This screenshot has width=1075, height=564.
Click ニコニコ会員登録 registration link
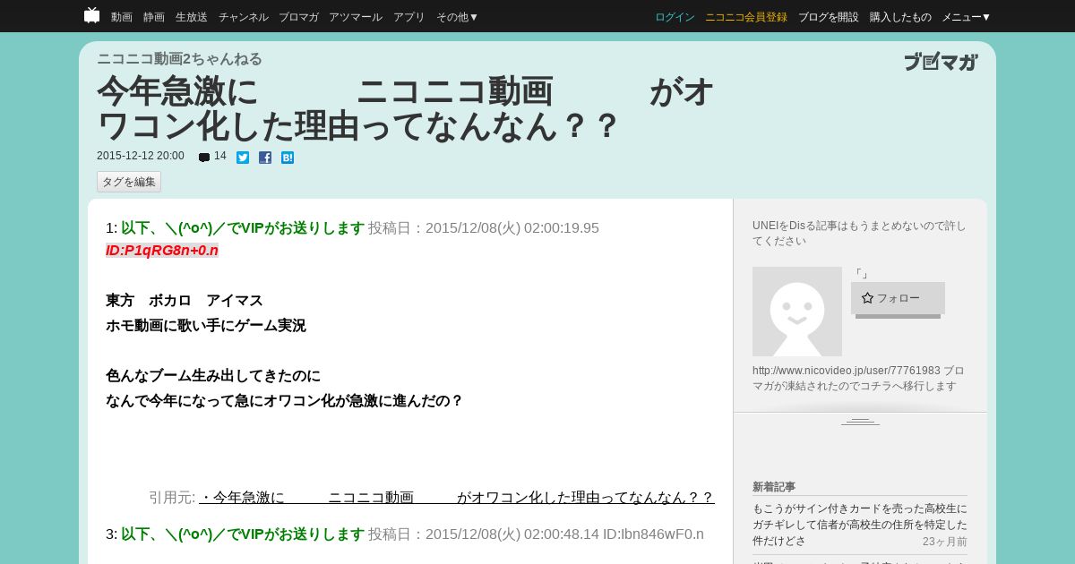point(746,17)
